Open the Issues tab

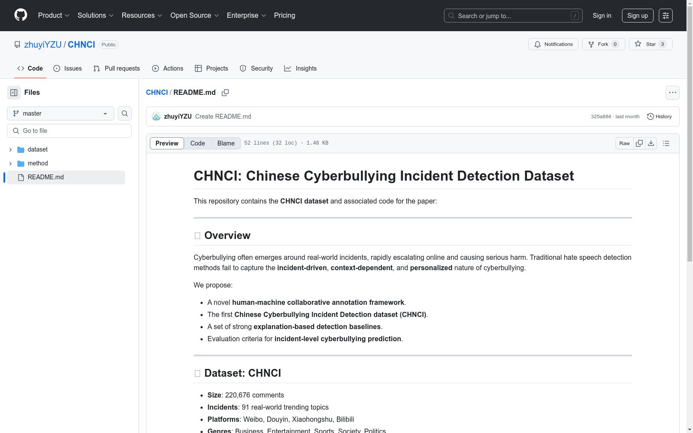tap(68, 68)
